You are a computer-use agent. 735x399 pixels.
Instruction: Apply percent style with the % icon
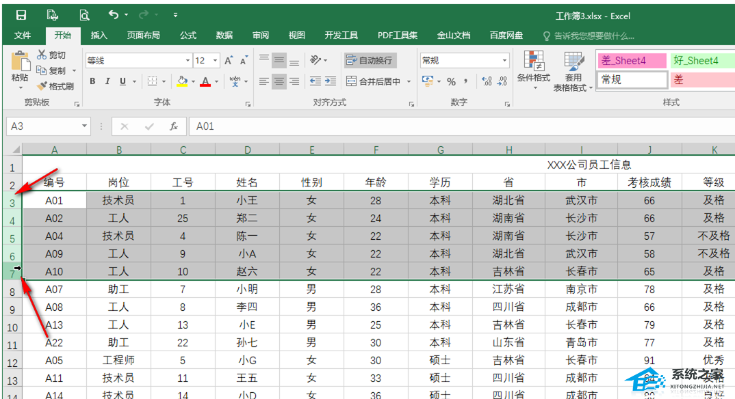(452, 81)
